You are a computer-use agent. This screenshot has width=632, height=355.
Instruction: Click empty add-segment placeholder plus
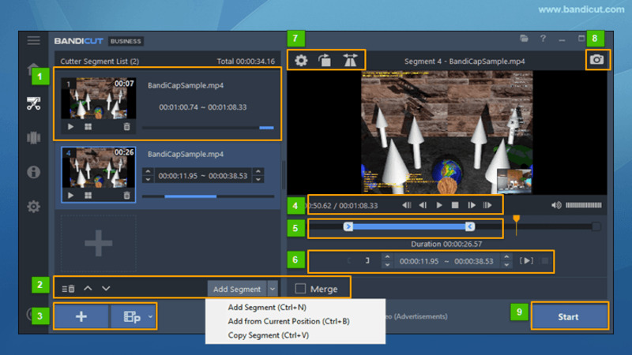[x=98, y=243]
